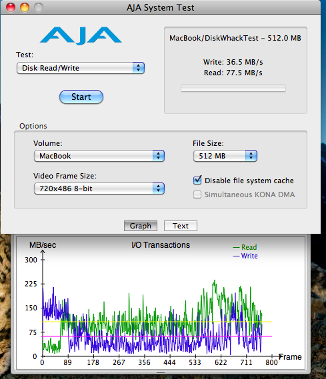Close the AJA System Test window

pyautogui.click(x=11, y=7)
